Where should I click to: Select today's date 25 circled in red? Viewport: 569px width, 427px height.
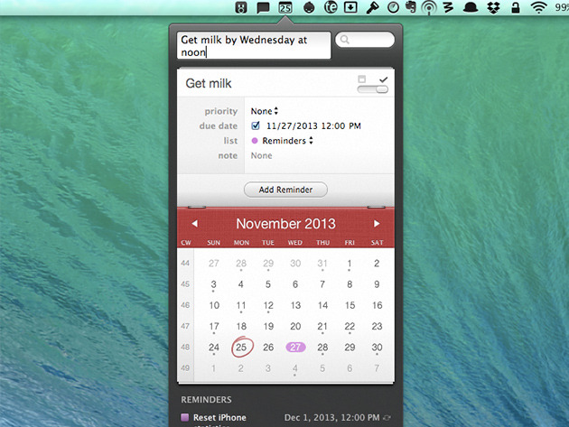241,348
